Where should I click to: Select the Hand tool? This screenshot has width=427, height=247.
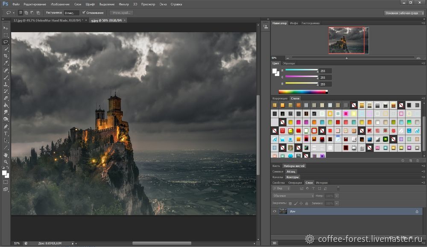(6, 154)
